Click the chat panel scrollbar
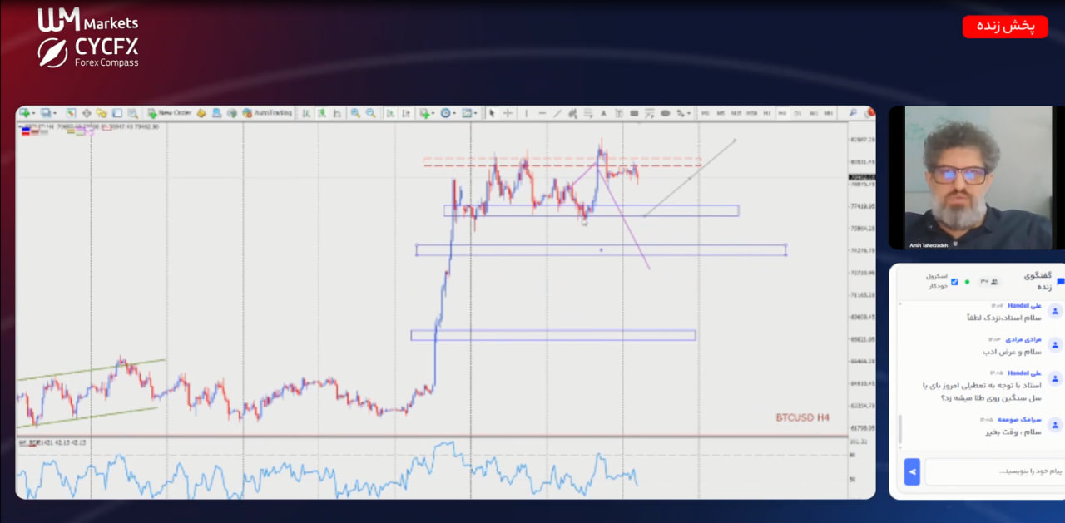 tap(899, 428)
